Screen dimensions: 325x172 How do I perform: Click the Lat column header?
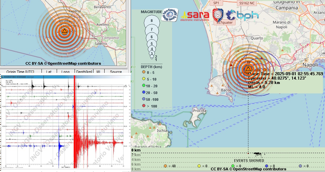(49, 71)
